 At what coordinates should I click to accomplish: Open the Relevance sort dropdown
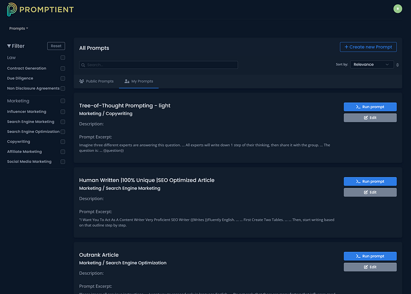coord(372,64)
